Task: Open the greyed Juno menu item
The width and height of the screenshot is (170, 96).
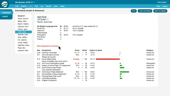Action: coord(31,6)
